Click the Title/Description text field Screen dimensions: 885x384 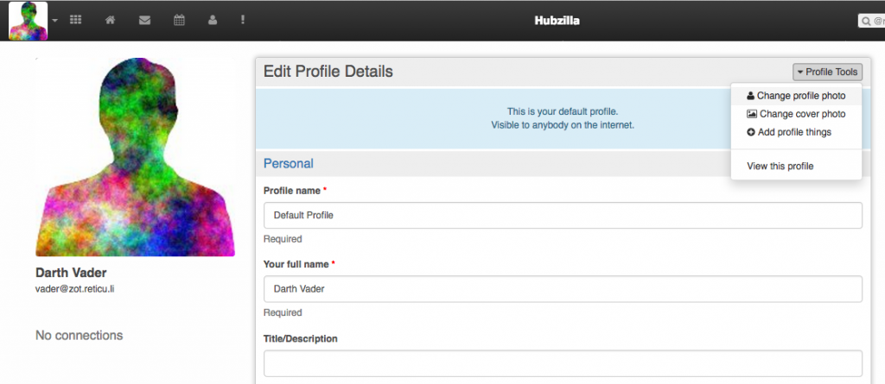563,362
